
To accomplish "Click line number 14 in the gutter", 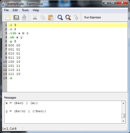I will point(5,78).
